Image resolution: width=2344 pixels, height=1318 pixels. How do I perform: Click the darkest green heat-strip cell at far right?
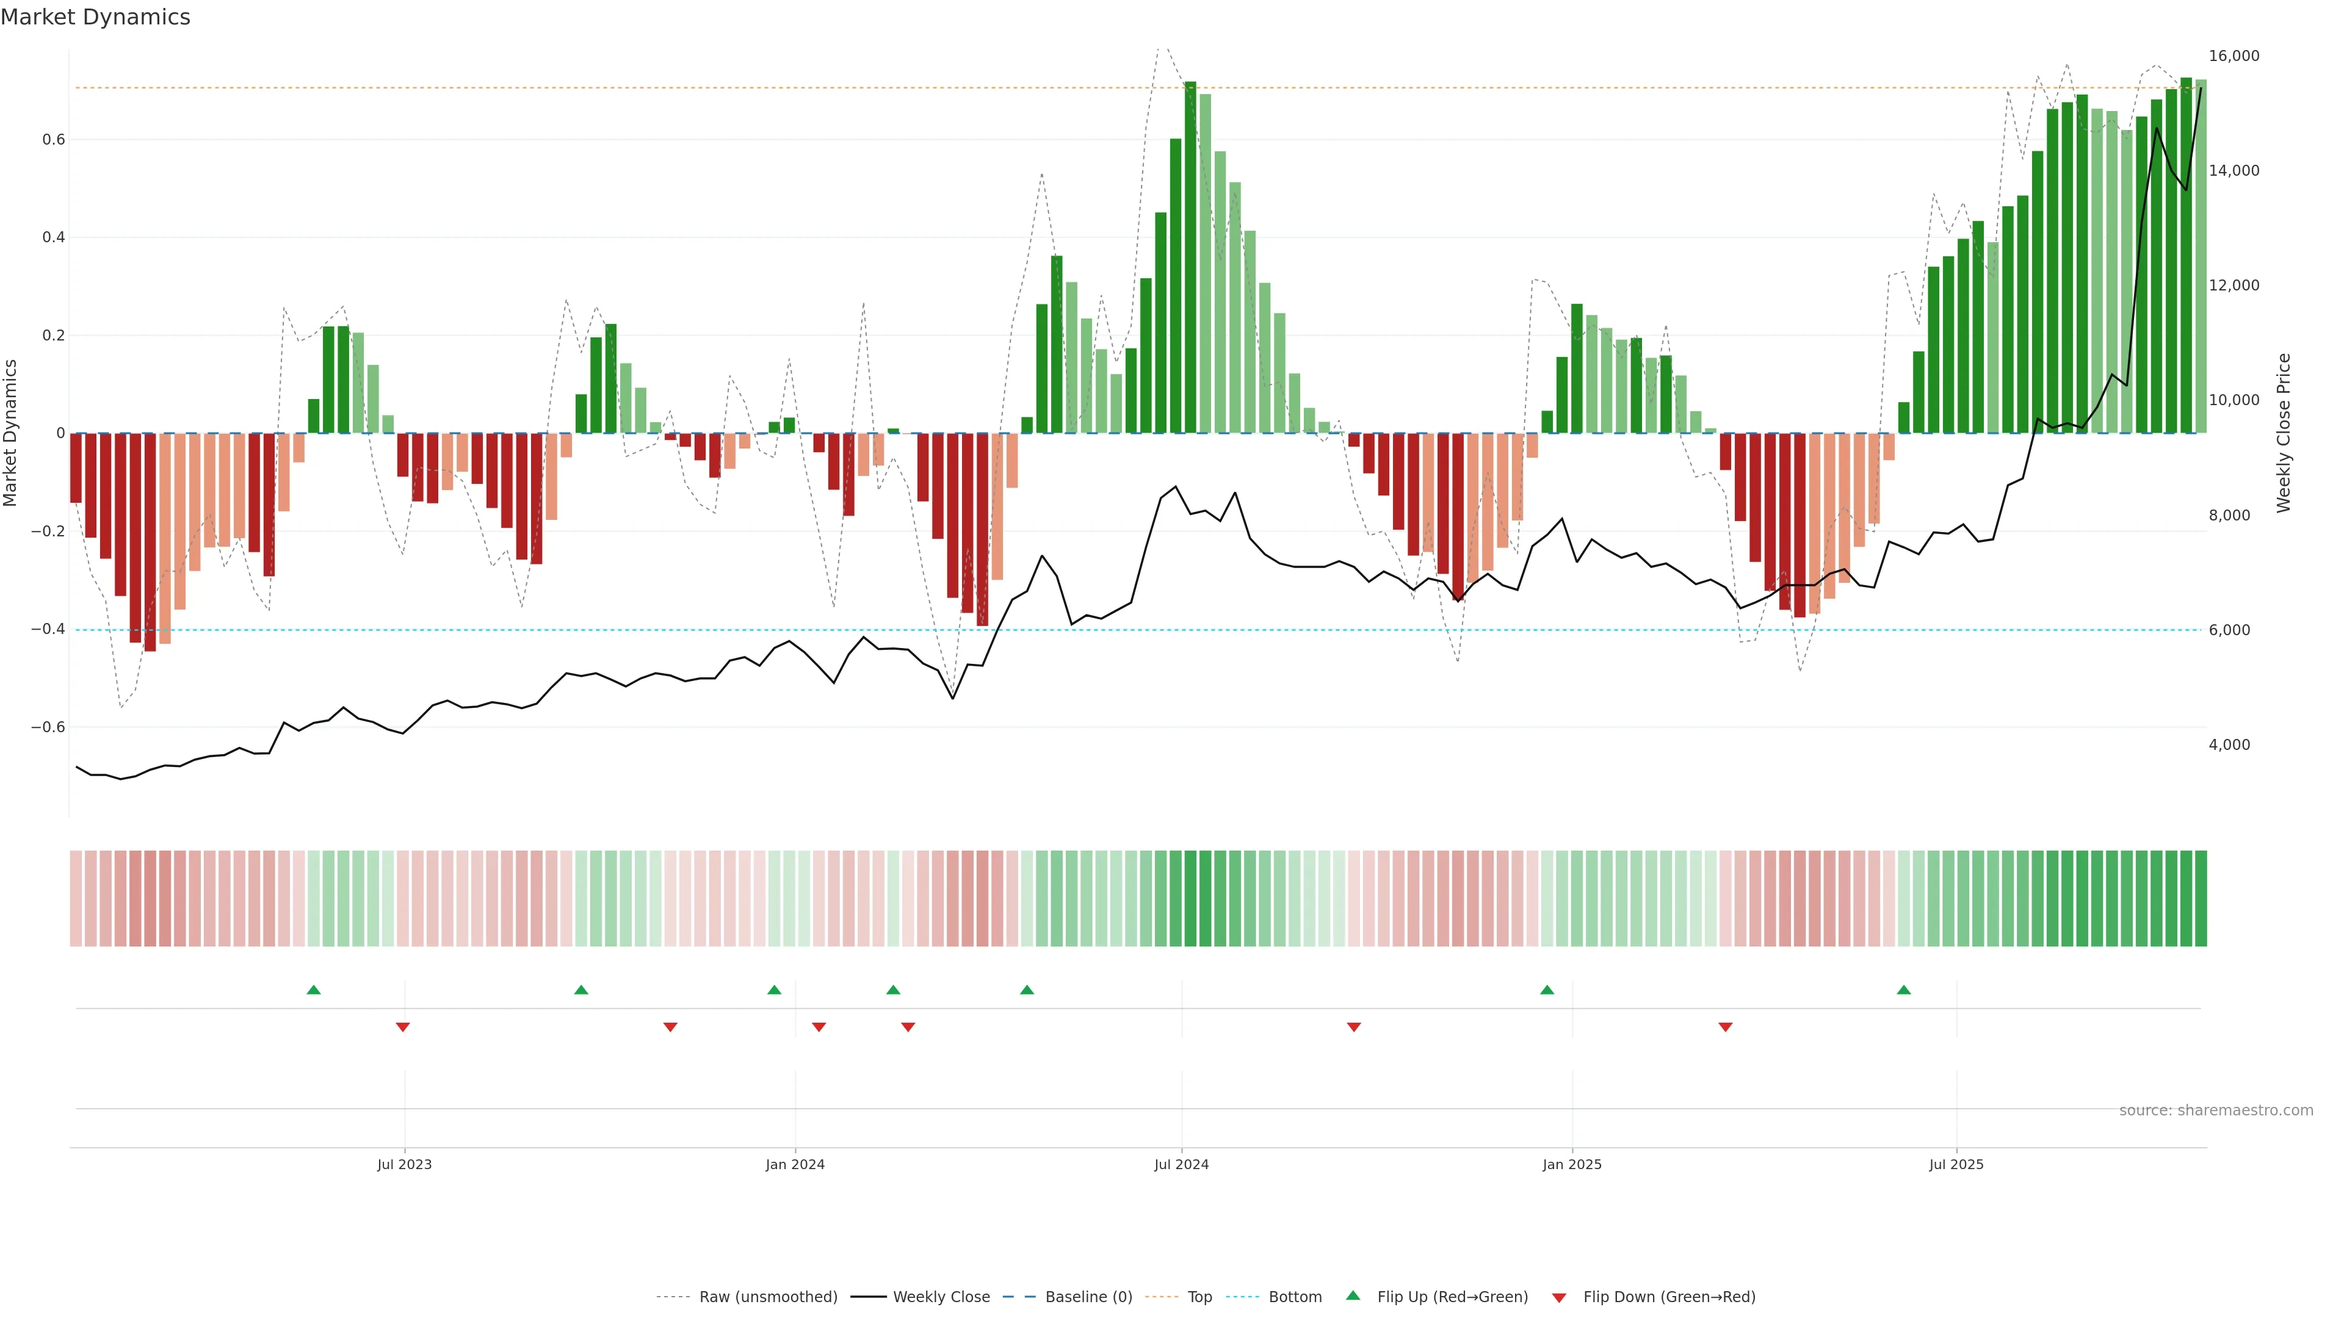click(x=2200, y=898)
